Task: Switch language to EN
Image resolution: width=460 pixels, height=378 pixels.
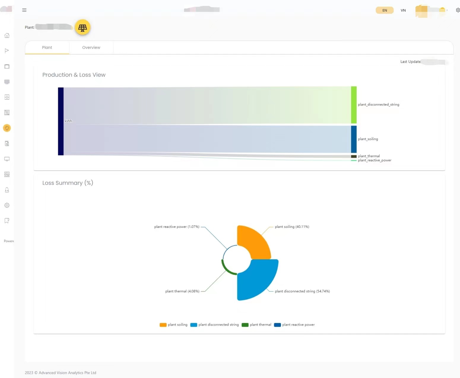Action: [x=385, y=10]
